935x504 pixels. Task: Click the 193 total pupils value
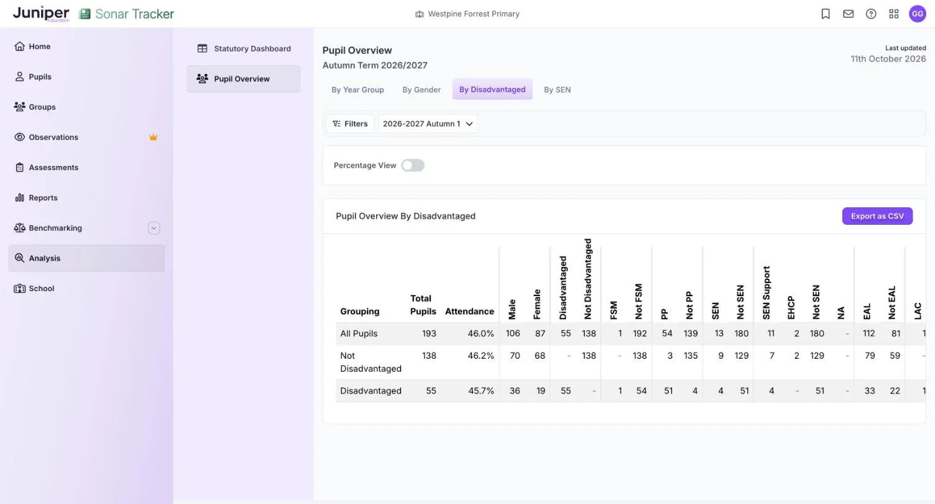click(x=429, y=333)
